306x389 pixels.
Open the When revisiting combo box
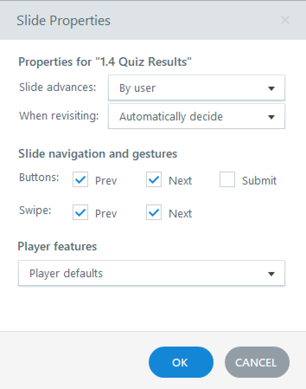(x=196, y=117)
